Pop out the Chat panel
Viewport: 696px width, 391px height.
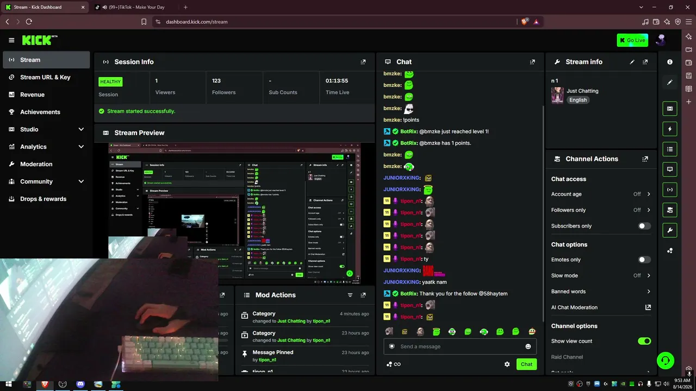coord(532,62)
